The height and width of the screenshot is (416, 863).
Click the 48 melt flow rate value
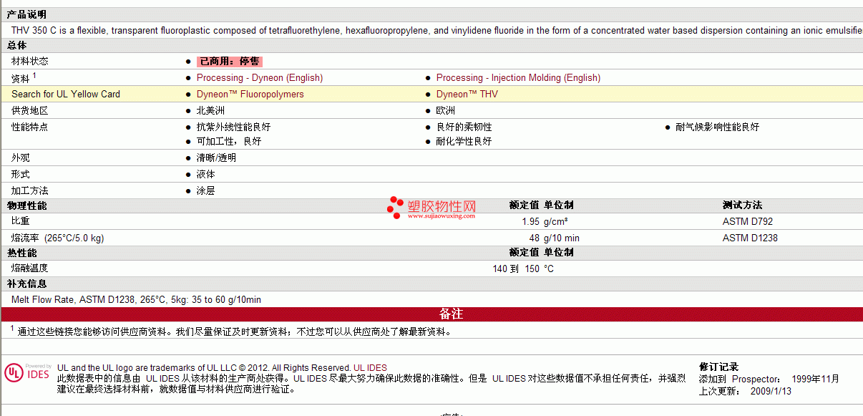[535, 238]
